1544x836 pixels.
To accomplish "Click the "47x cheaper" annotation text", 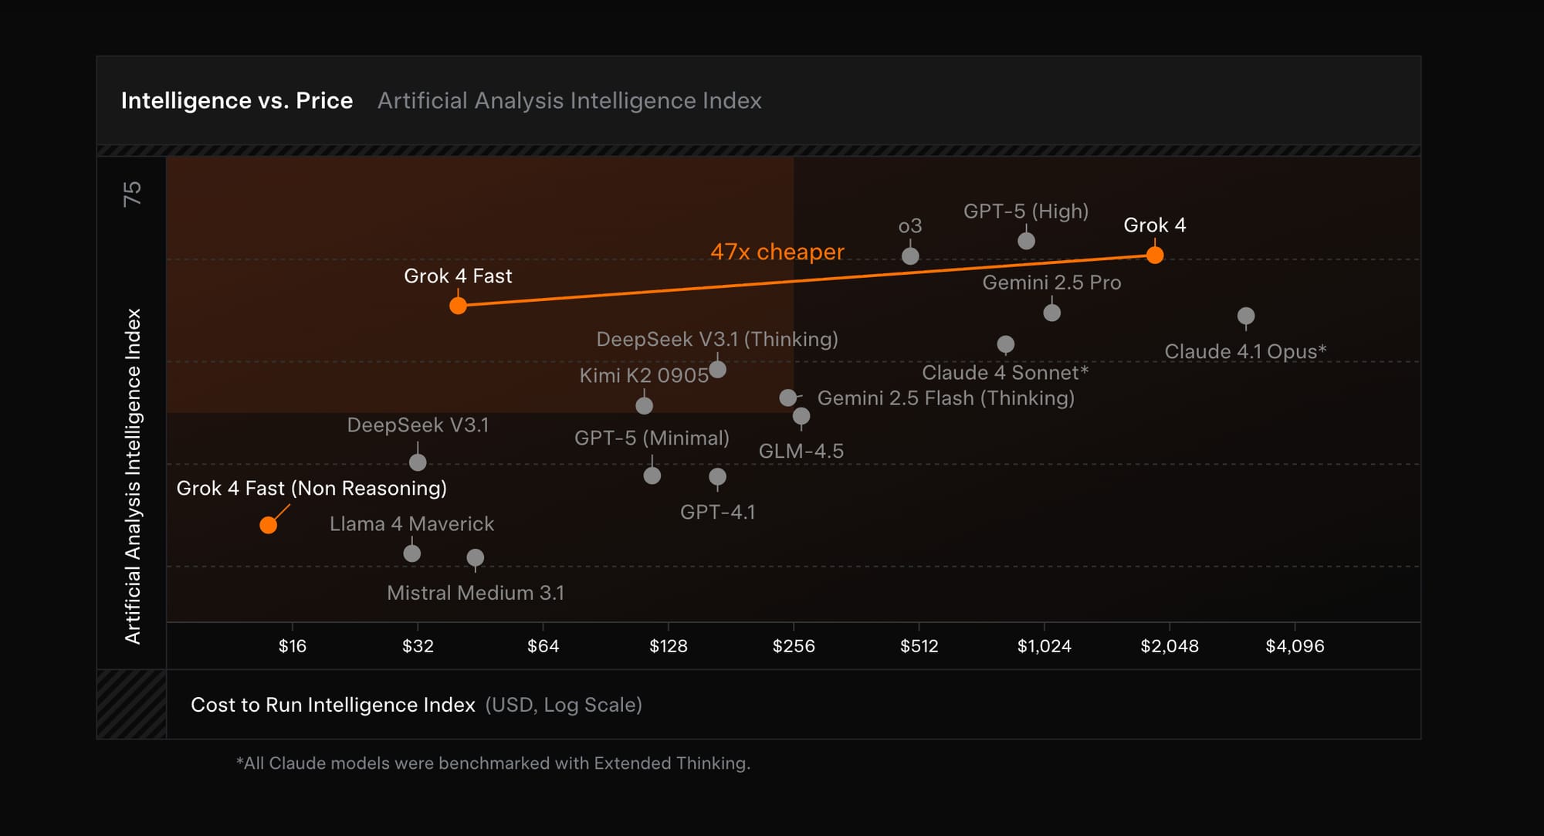I will pos(777,252).
